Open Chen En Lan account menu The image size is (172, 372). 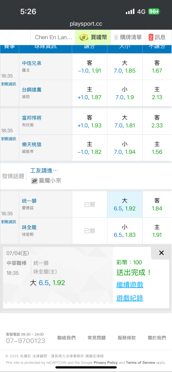[x=54, y=37]
